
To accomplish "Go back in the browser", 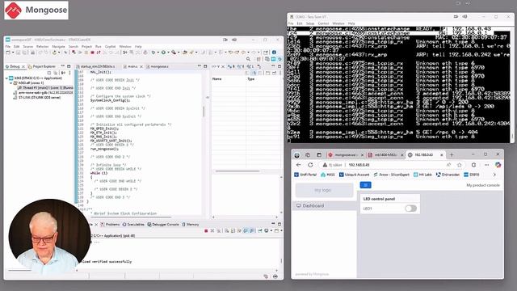I will [x=298, y=165].
